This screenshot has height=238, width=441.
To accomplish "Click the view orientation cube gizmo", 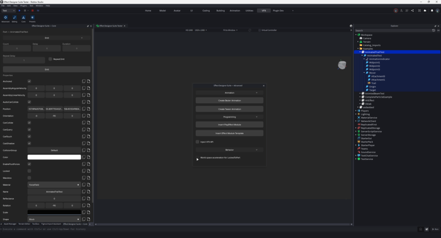I will click(x=341, y=65).
